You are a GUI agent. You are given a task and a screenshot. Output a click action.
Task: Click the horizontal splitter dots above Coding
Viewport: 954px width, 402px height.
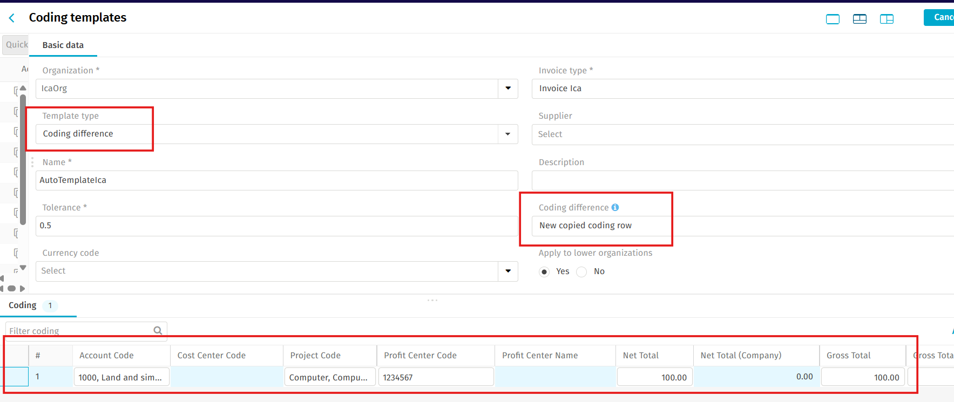[432, 300]
